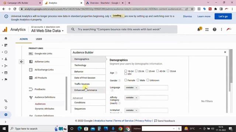The width and height of the screenshot is (236, 132).
Task: Open Windows Start menu
Action: tap(4, 129)
